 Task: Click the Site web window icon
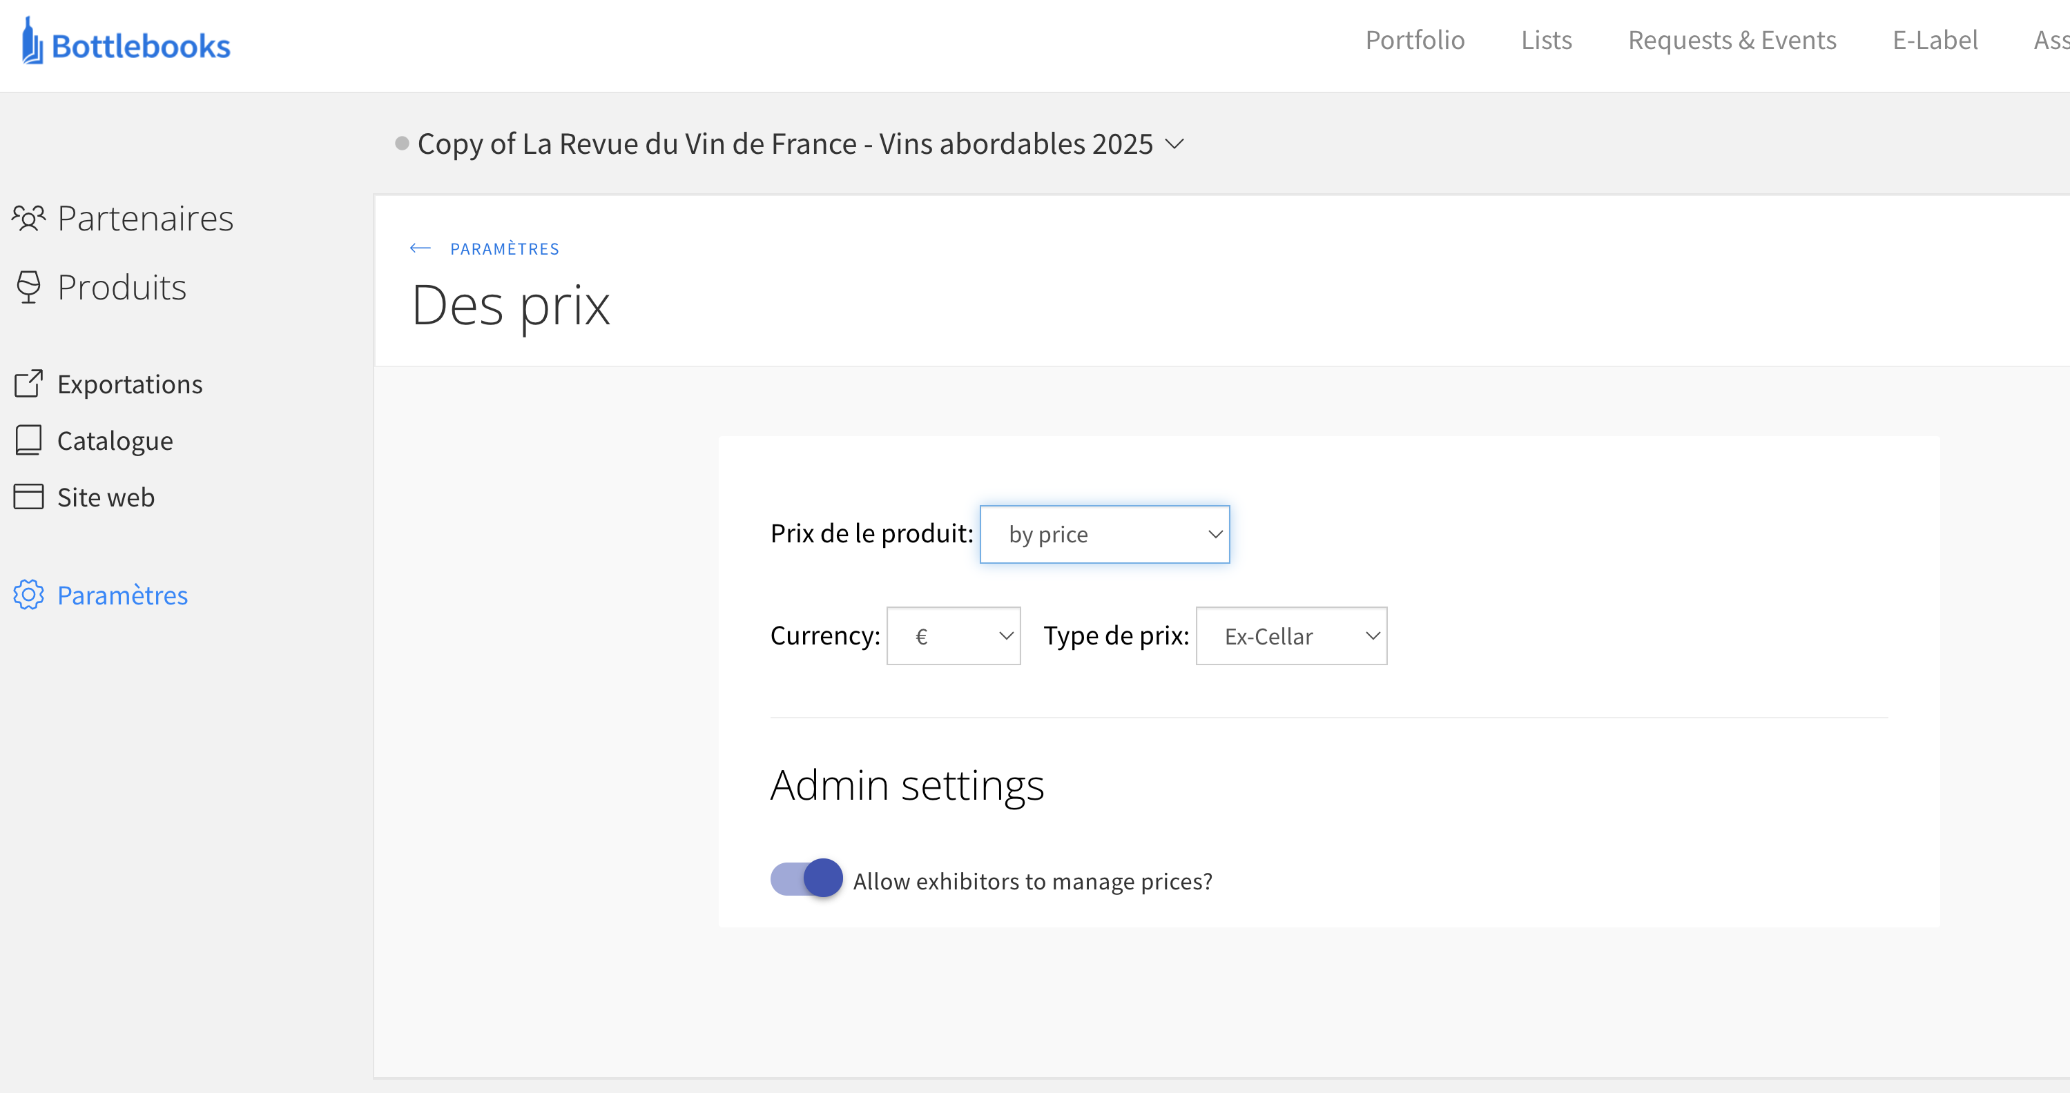coord(29,497)
